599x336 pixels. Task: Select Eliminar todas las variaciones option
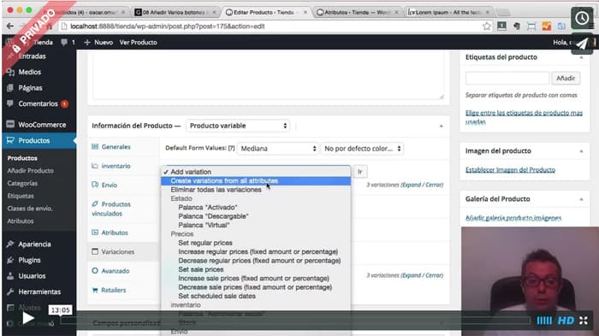point(256,190)
